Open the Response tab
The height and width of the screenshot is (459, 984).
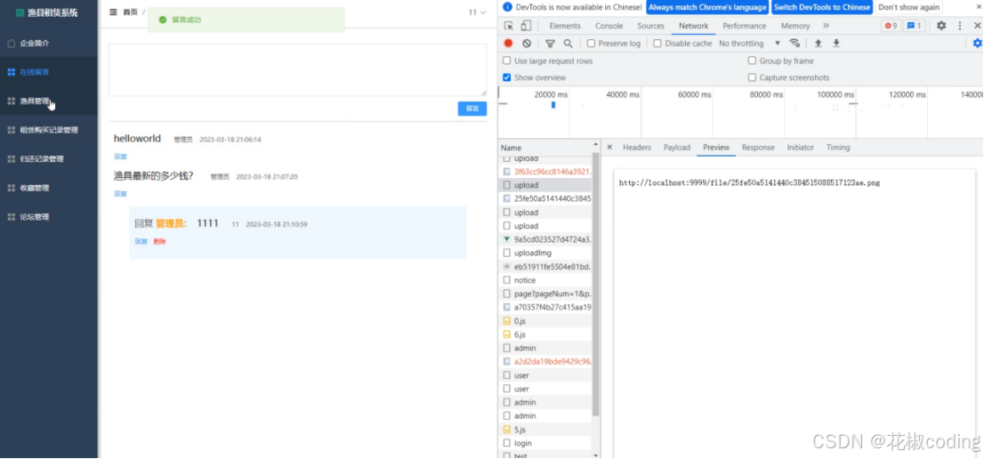point(758,148)
